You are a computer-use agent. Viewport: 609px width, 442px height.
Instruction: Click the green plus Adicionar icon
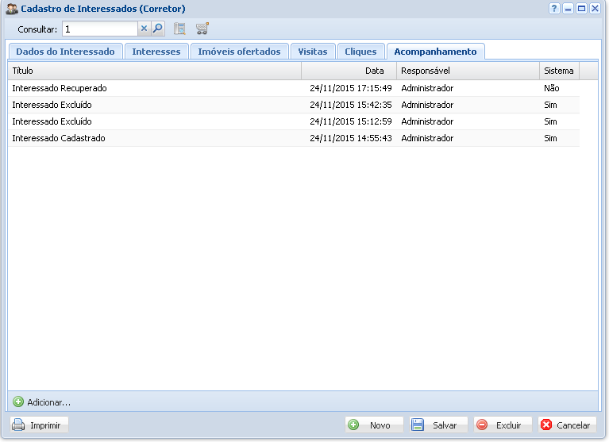tap(18, 402)
